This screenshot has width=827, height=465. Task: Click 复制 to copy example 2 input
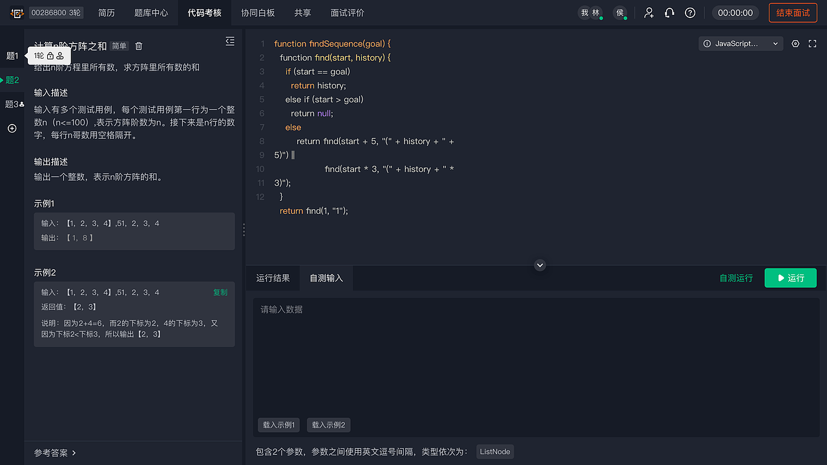[220, 292]
